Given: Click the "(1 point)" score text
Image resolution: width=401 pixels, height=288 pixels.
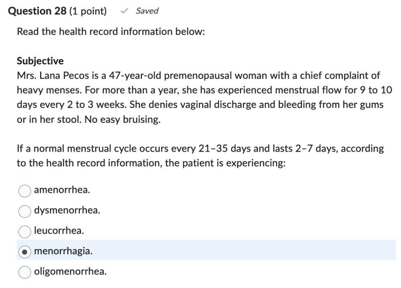Looking at the screenshot, I should (88, 11).
